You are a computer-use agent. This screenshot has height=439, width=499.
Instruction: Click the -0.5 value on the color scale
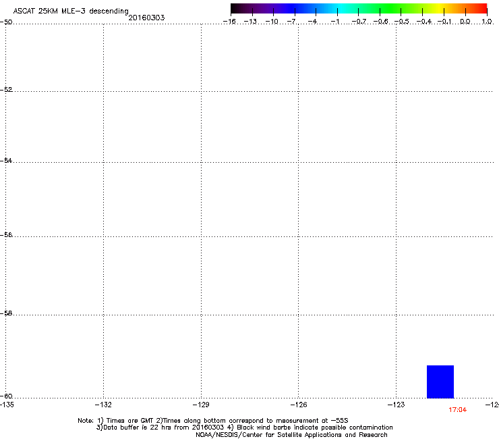(x=402, y=22)
